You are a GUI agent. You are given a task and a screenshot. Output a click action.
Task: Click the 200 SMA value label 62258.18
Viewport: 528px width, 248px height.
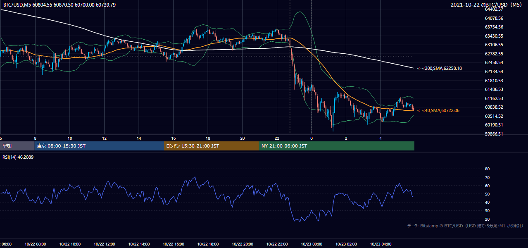click(x=440, y=68)
